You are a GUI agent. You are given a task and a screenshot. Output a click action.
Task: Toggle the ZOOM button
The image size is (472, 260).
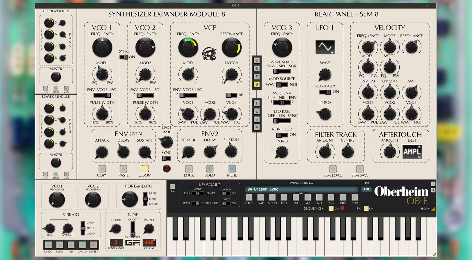click(145, 169)
